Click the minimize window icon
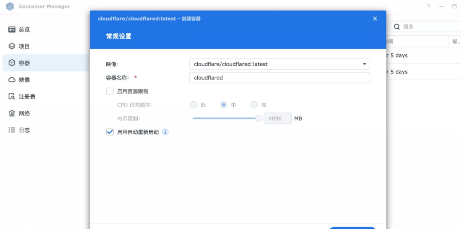461x236 pixels. (441, 6)
